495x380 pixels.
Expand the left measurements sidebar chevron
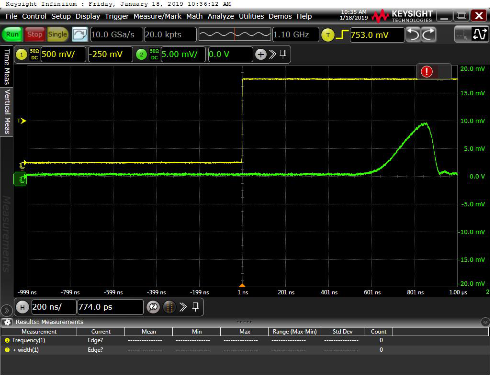pos(6,310)
